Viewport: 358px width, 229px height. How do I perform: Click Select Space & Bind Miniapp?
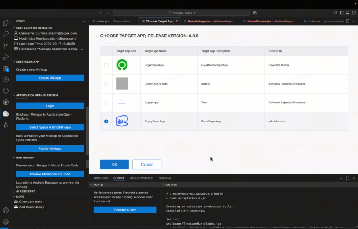point(50,127)
